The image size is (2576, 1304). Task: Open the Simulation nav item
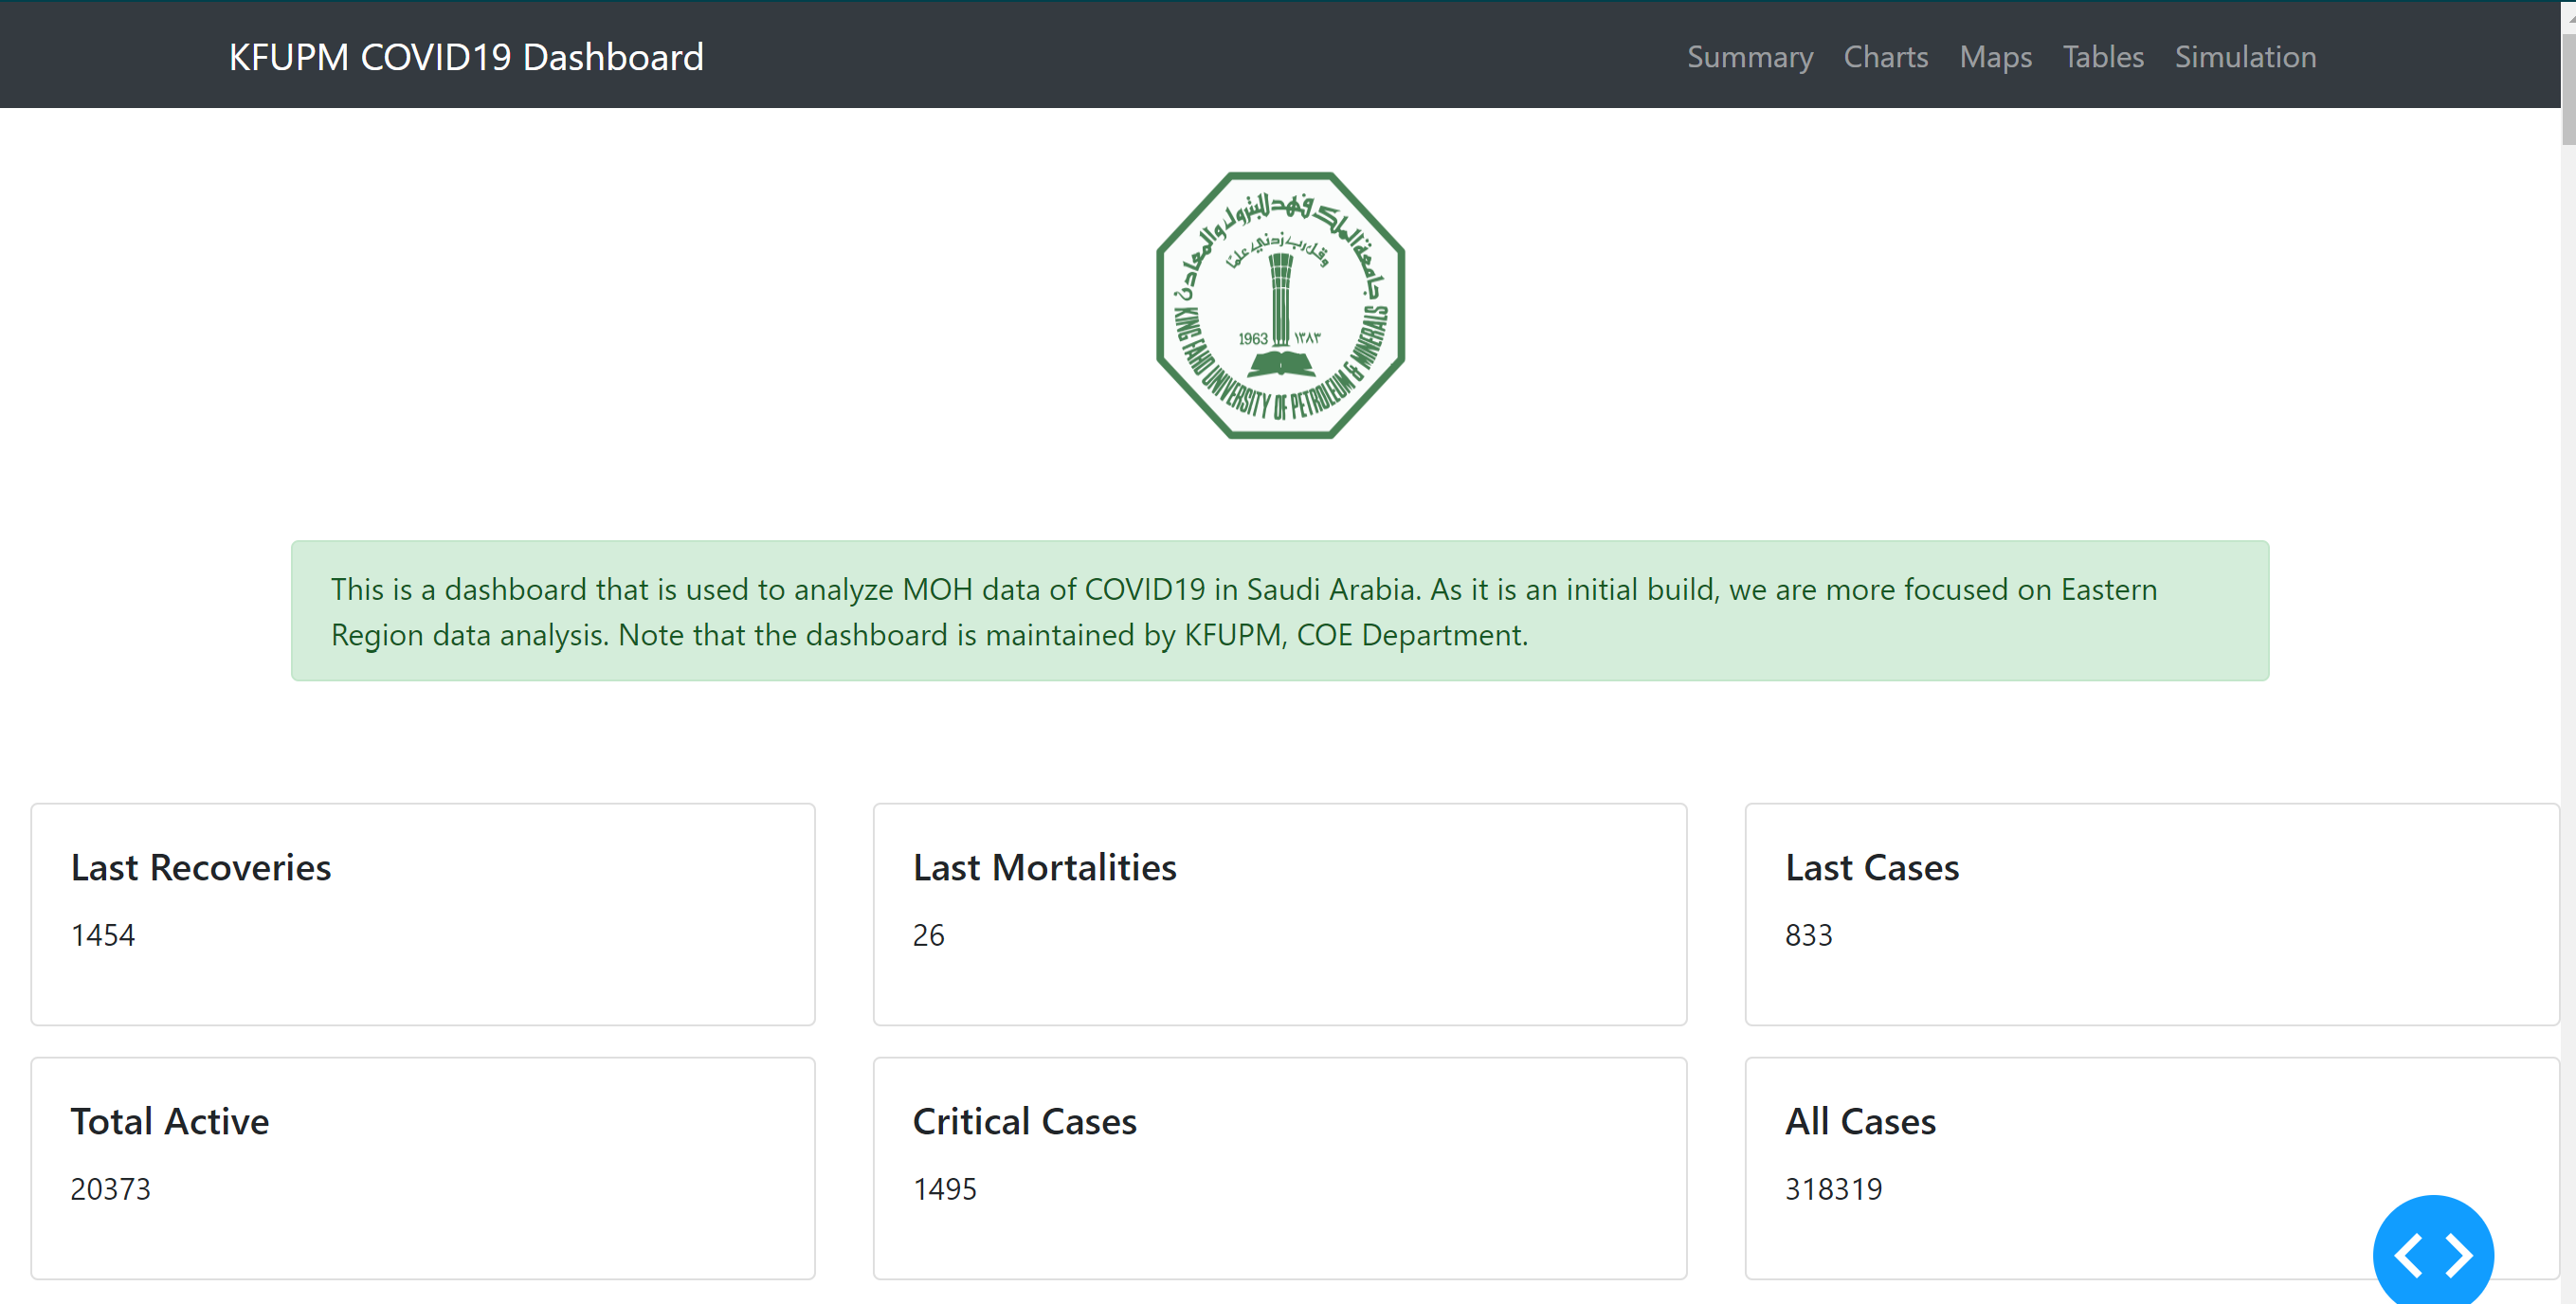click(x=2245, y=57)
